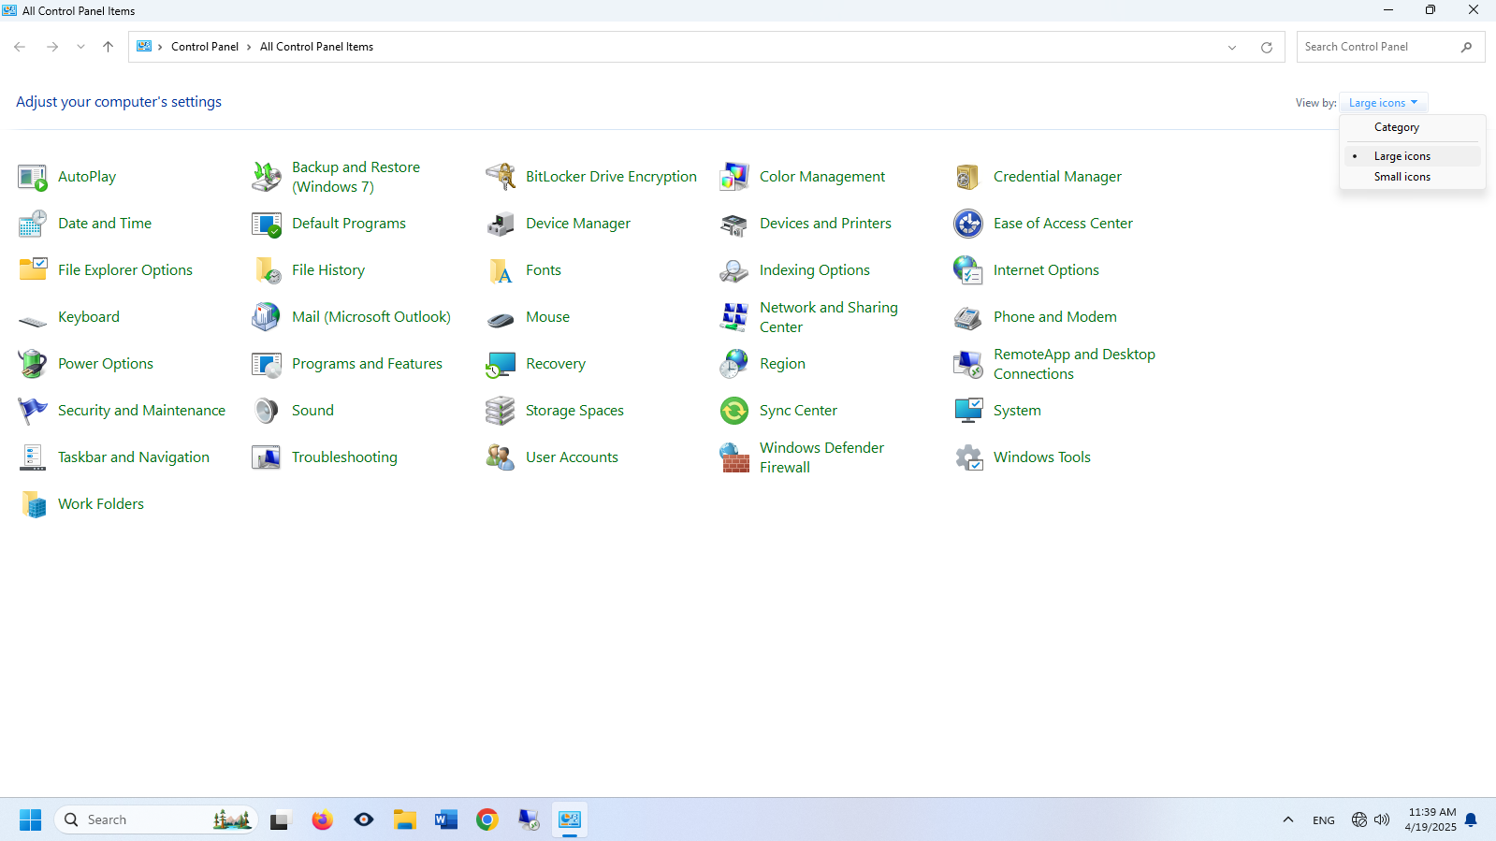Click the Sound speaker icon
The height and width of the screenshot is (841, 1496).
tap(267, 411)
